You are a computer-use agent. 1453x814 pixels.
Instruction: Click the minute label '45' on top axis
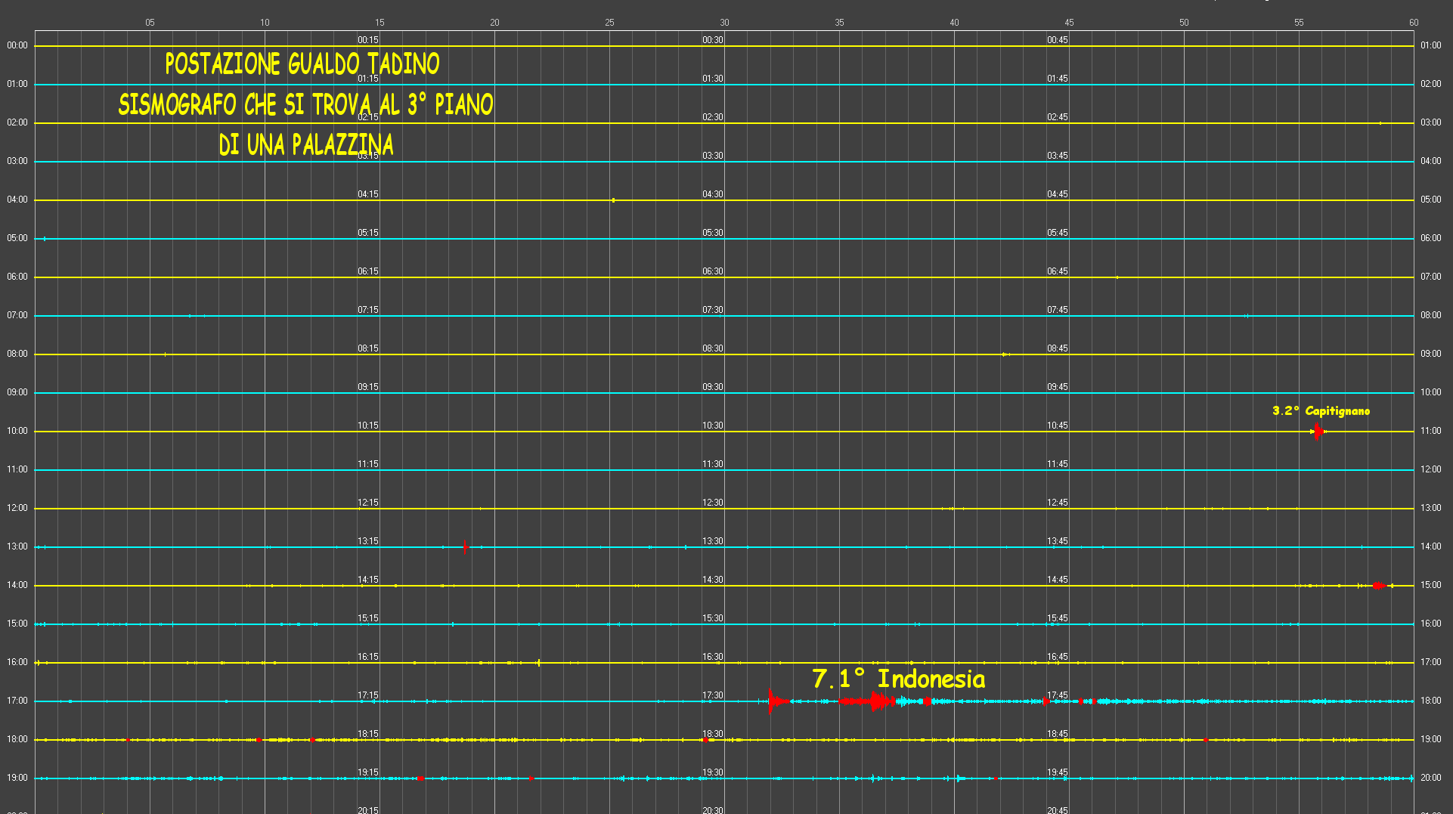click(x=1069, y=22)
